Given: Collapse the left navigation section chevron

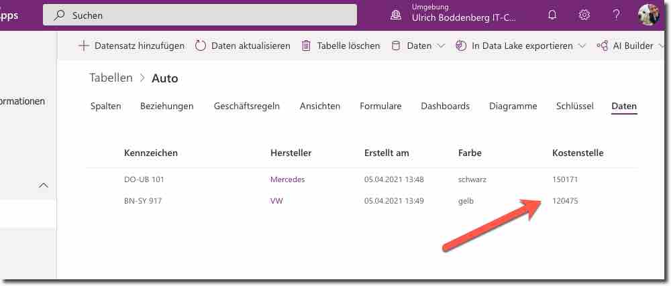Looking at the screenshot, I should pyautogui.click(x=44, y=186).
